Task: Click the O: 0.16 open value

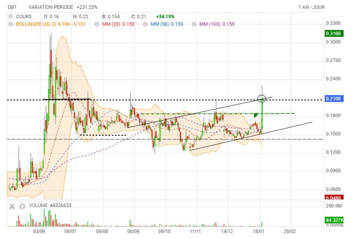Action: pos(51,16)
